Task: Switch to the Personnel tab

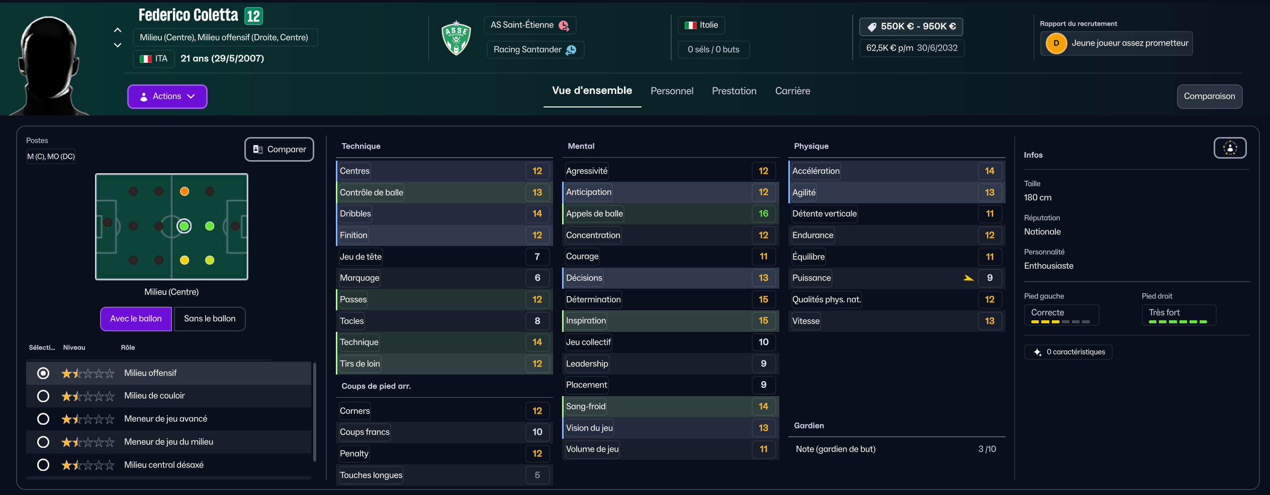Action: [672, 91]
